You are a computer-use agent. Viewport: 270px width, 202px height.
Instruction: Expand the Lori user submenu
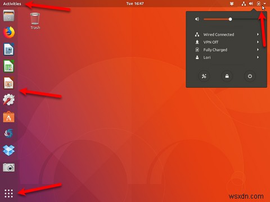click(227, 57)
